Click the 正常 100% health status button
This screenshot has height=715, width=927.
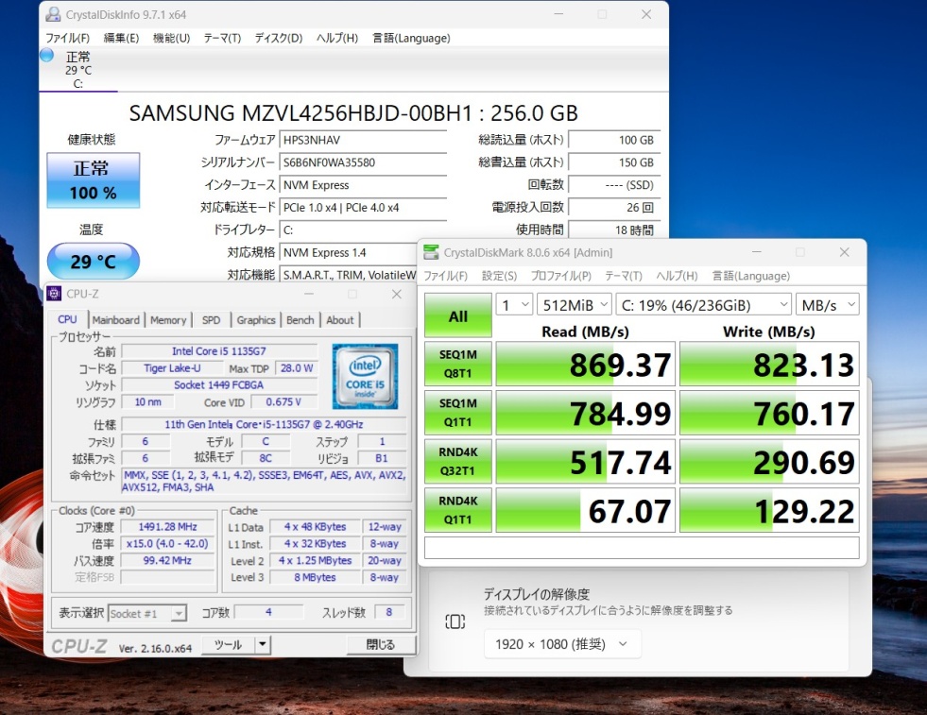coord(94,180)
